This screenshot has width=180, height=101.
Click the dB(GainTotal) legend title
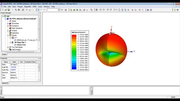tap(79, 33)
